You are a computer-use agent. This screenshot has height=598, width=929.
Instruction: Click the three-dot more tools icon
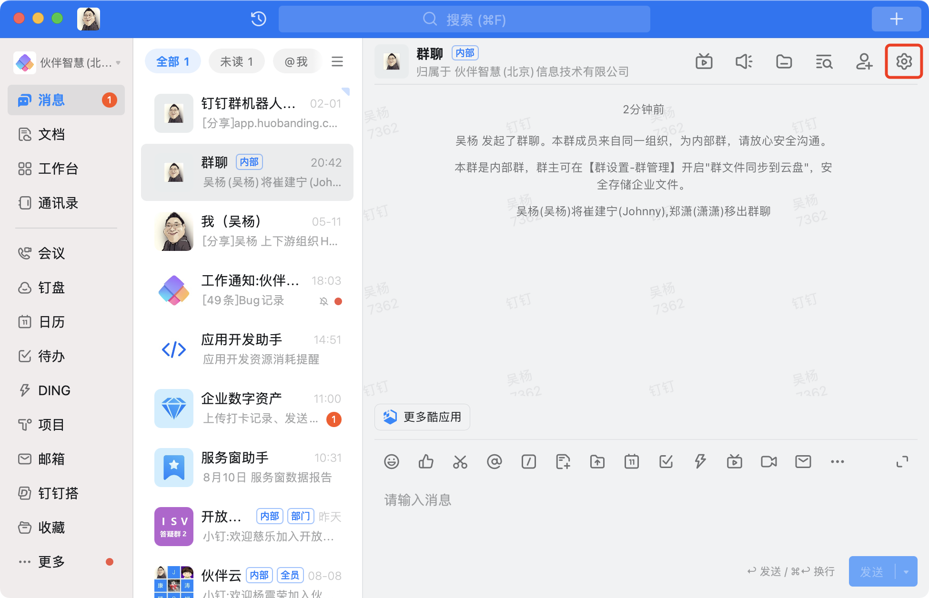click(x=838, y=461)
